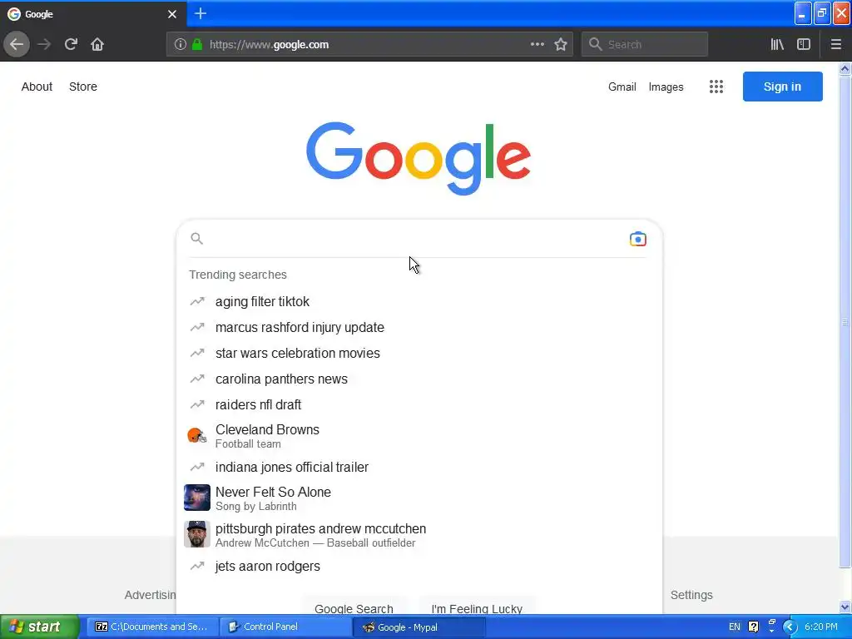Click the green secure connection padlock
Image resolution: width=852 pixels, height=639 pixels.
(197, 45)
